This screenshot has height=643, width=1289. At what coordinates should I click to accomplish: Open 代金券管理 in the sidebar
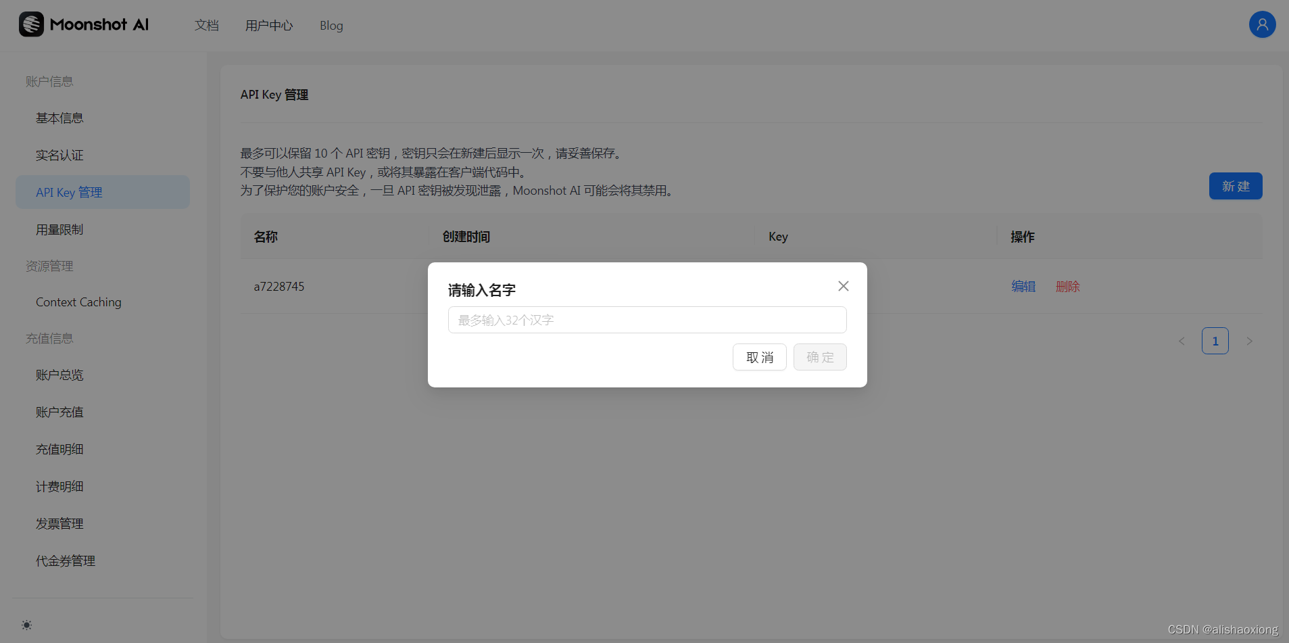(x=103, y=561)
